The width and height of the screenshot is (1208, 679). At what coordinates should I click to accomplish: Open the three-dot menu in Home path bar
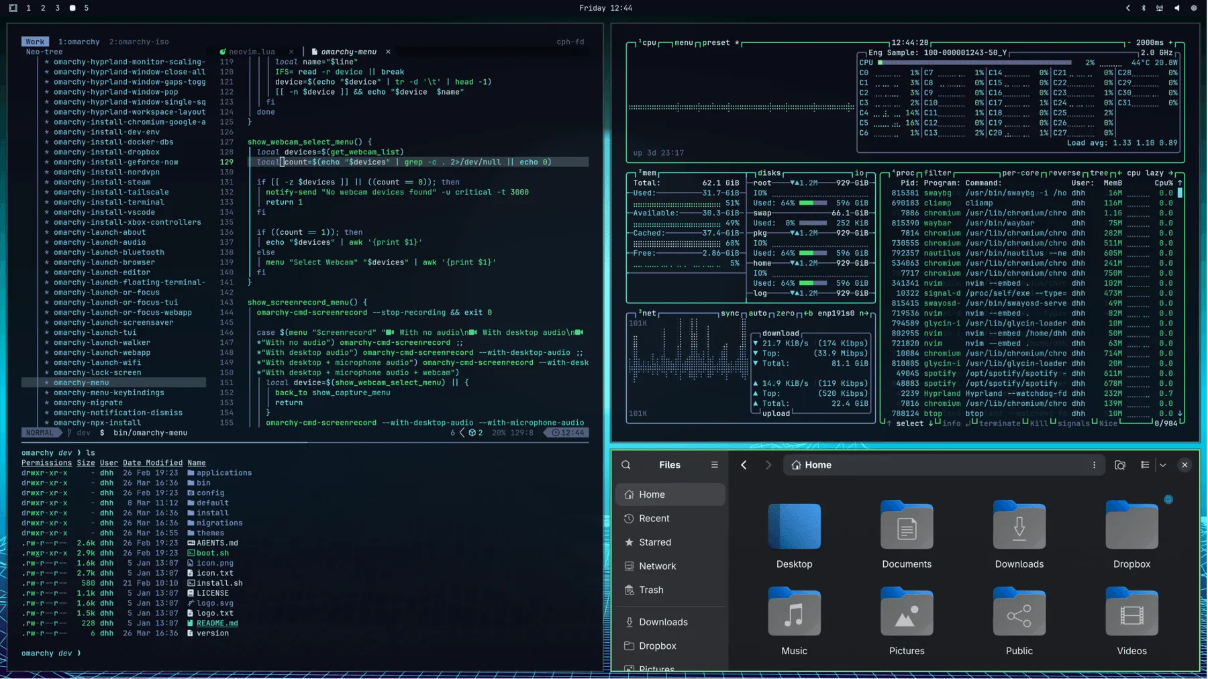(1094, 465)
